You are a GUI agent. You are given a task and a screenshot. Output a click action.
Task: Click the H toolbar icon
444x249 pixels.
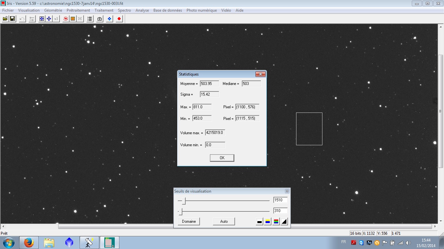coord(80,19)
